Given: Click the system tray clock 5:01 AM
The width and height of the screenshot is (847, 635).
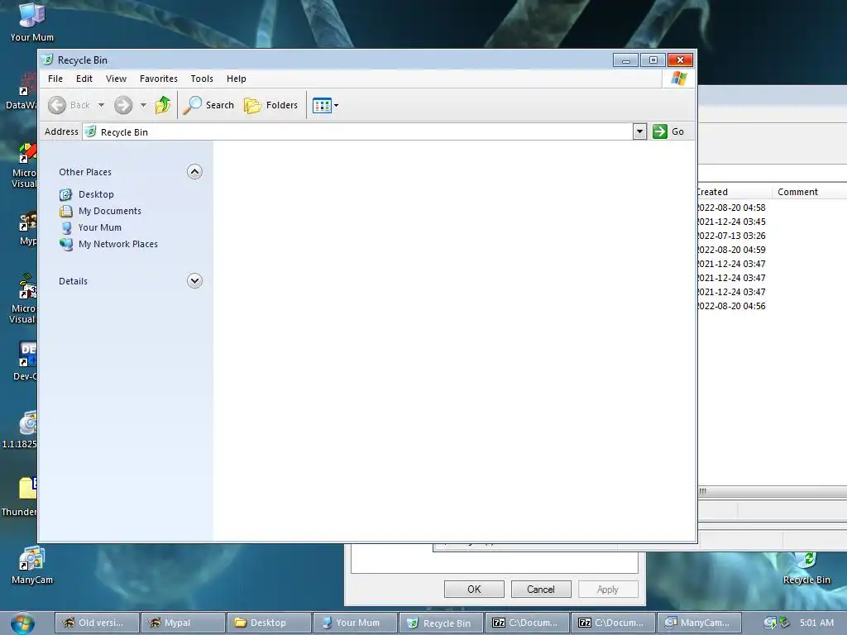Looking at the screenshot, I should [x=816, y=623].
